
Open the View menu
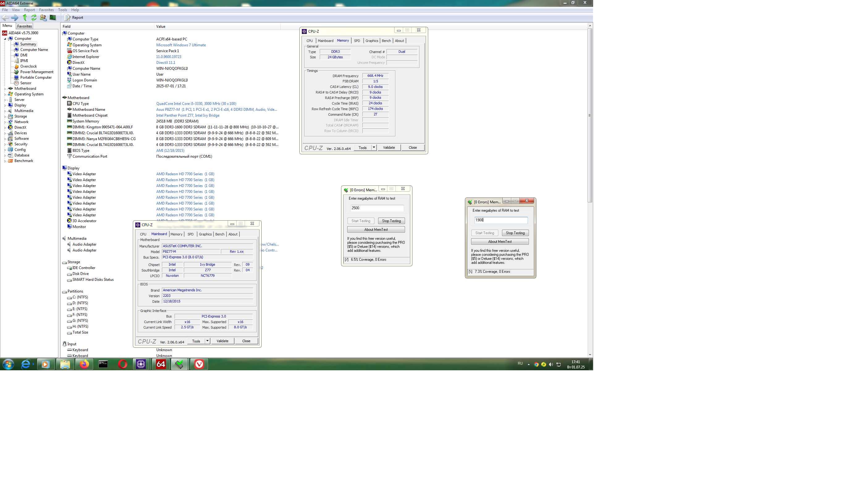pyautogui.click(x=16, y=10)
